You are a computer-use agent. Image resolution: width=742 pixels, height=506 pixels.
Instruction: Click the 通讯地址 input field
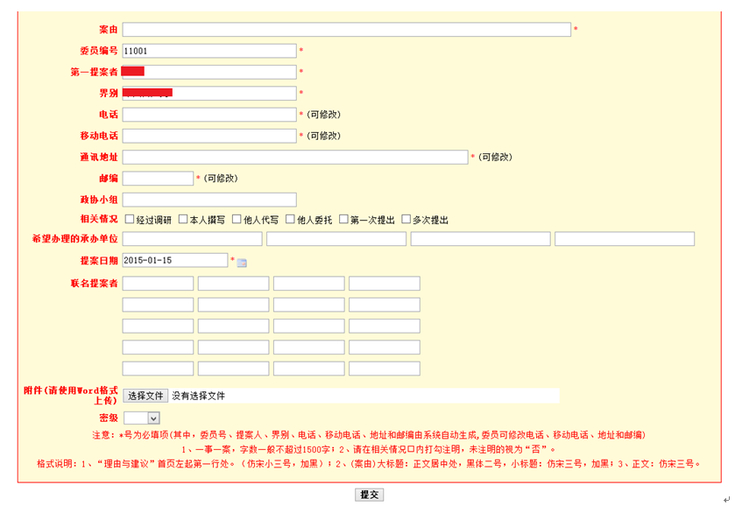[295, 158]
